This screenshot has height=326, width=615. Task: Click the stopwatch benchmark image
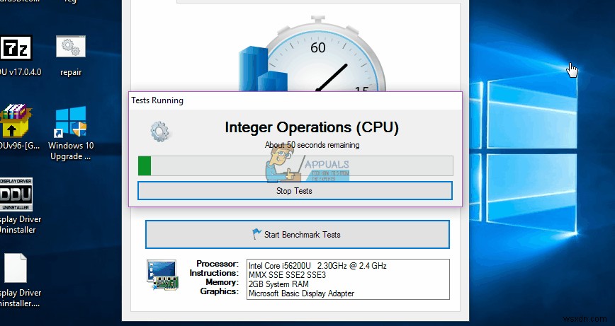[312, 54]
